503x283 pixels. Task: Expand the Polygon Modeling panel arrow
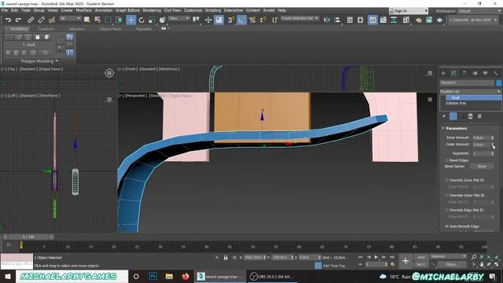tap(57, 61)
